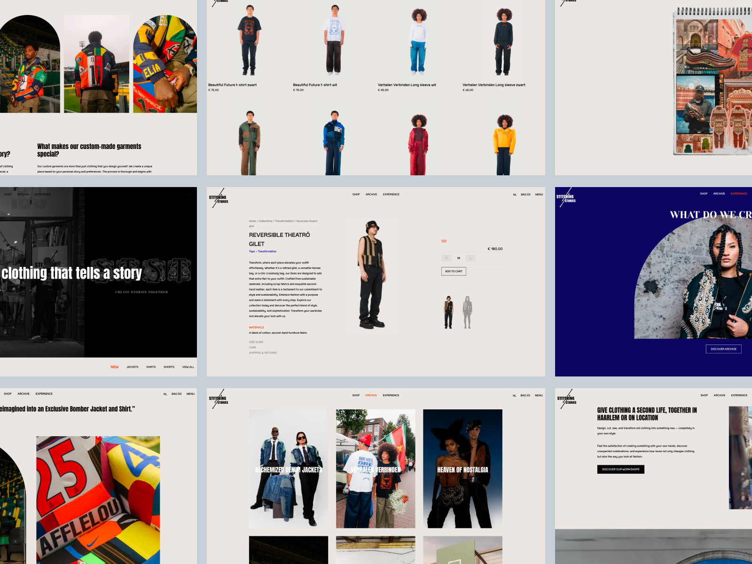Expand the Shipping & Returns section
752x564 pixels.
point(263,352)
